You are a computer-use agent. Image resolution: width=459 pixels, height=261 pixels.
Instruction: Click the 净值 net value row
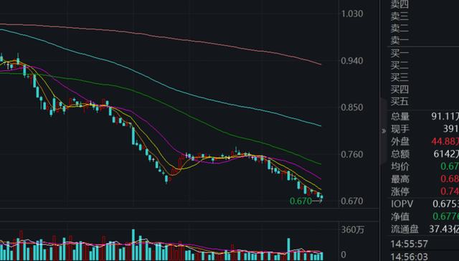pos(423,217)
